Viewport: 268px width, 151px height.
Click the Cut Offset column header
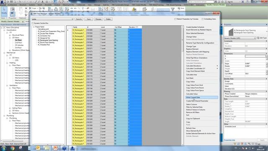[x=121, y=27]
